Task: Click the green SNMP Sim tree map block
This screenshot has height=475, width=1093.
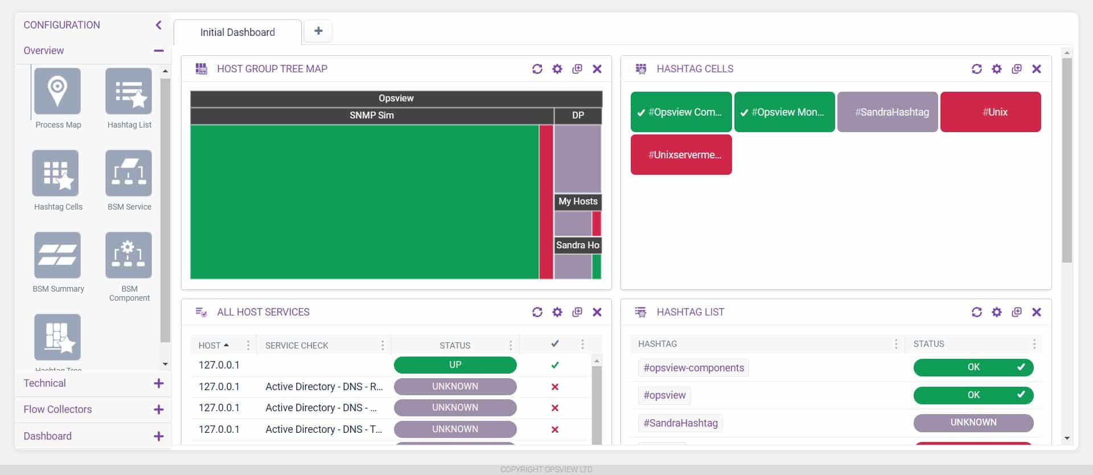Action: click(364, 202)
